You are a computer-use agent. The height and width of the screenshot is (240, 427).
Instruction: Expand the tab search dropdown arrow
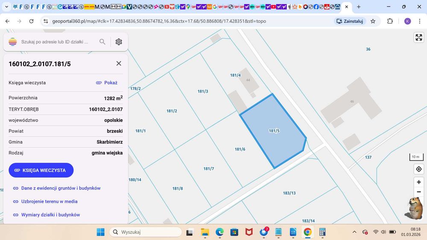(6, 7)
